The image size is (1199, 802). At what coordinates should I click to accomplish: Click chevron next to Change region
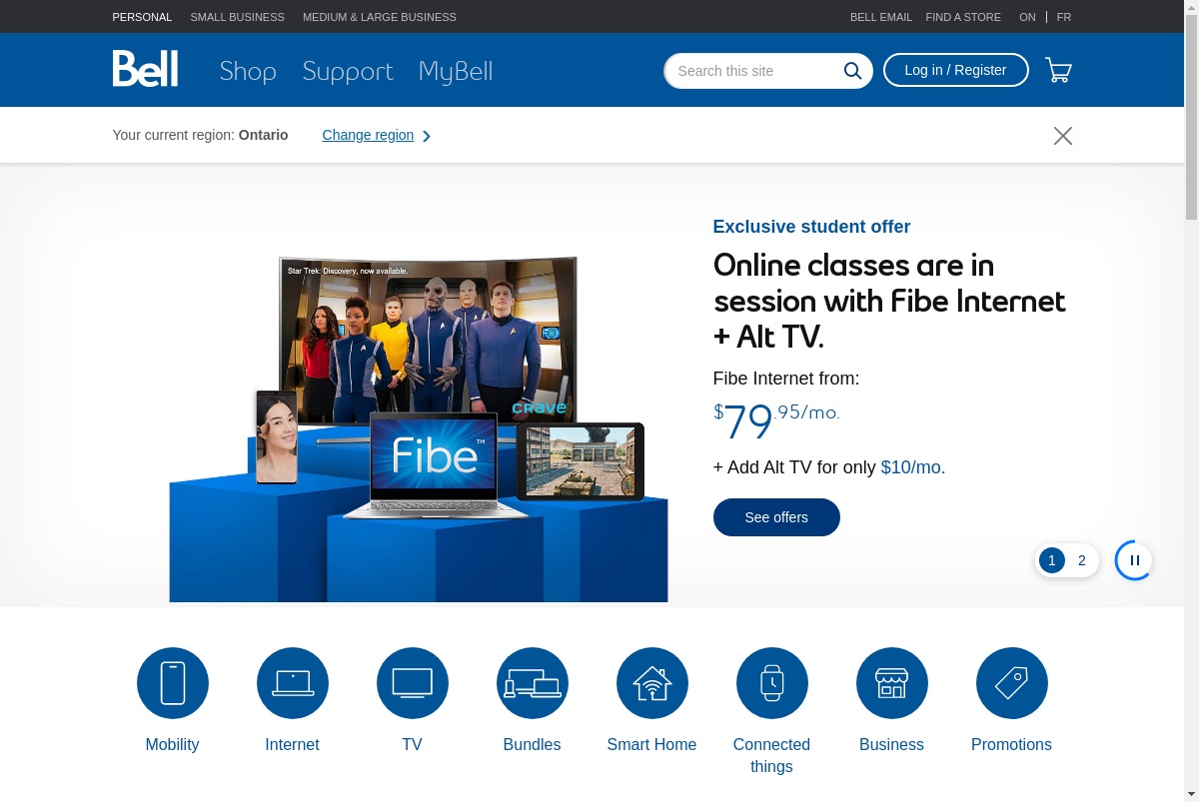(427, 136)
